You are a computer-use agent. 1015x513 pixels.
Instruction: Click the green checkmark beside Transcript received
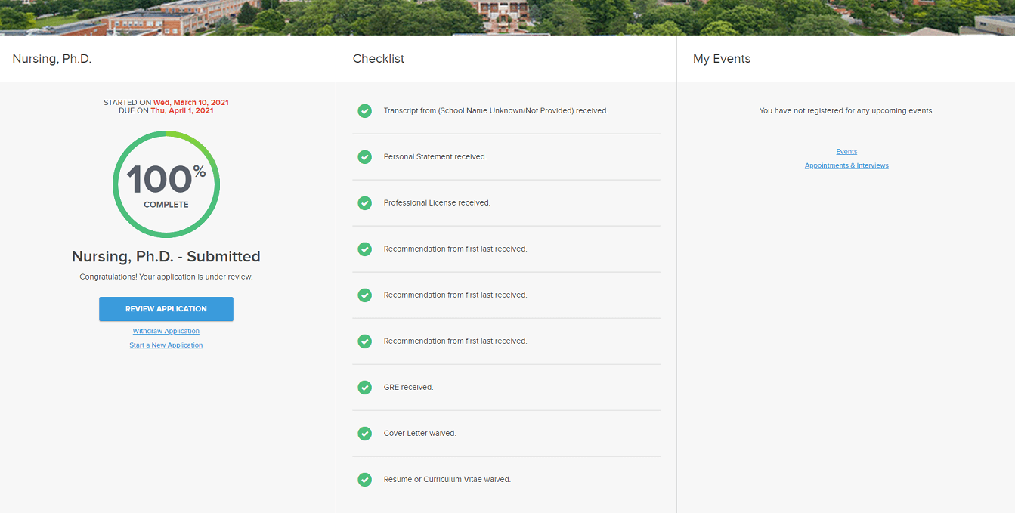pos(364,111)
